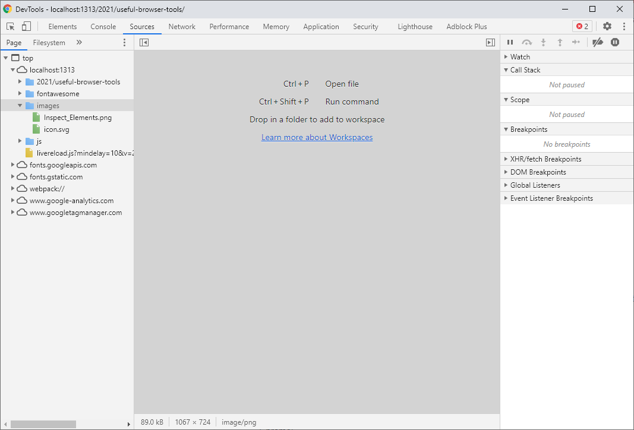Image resolution: width=634 pixels, height=430 pixels.
Task: Click the Inspect_Elements.png file icon
Action: pyautogui.click(x=36, y=118)
